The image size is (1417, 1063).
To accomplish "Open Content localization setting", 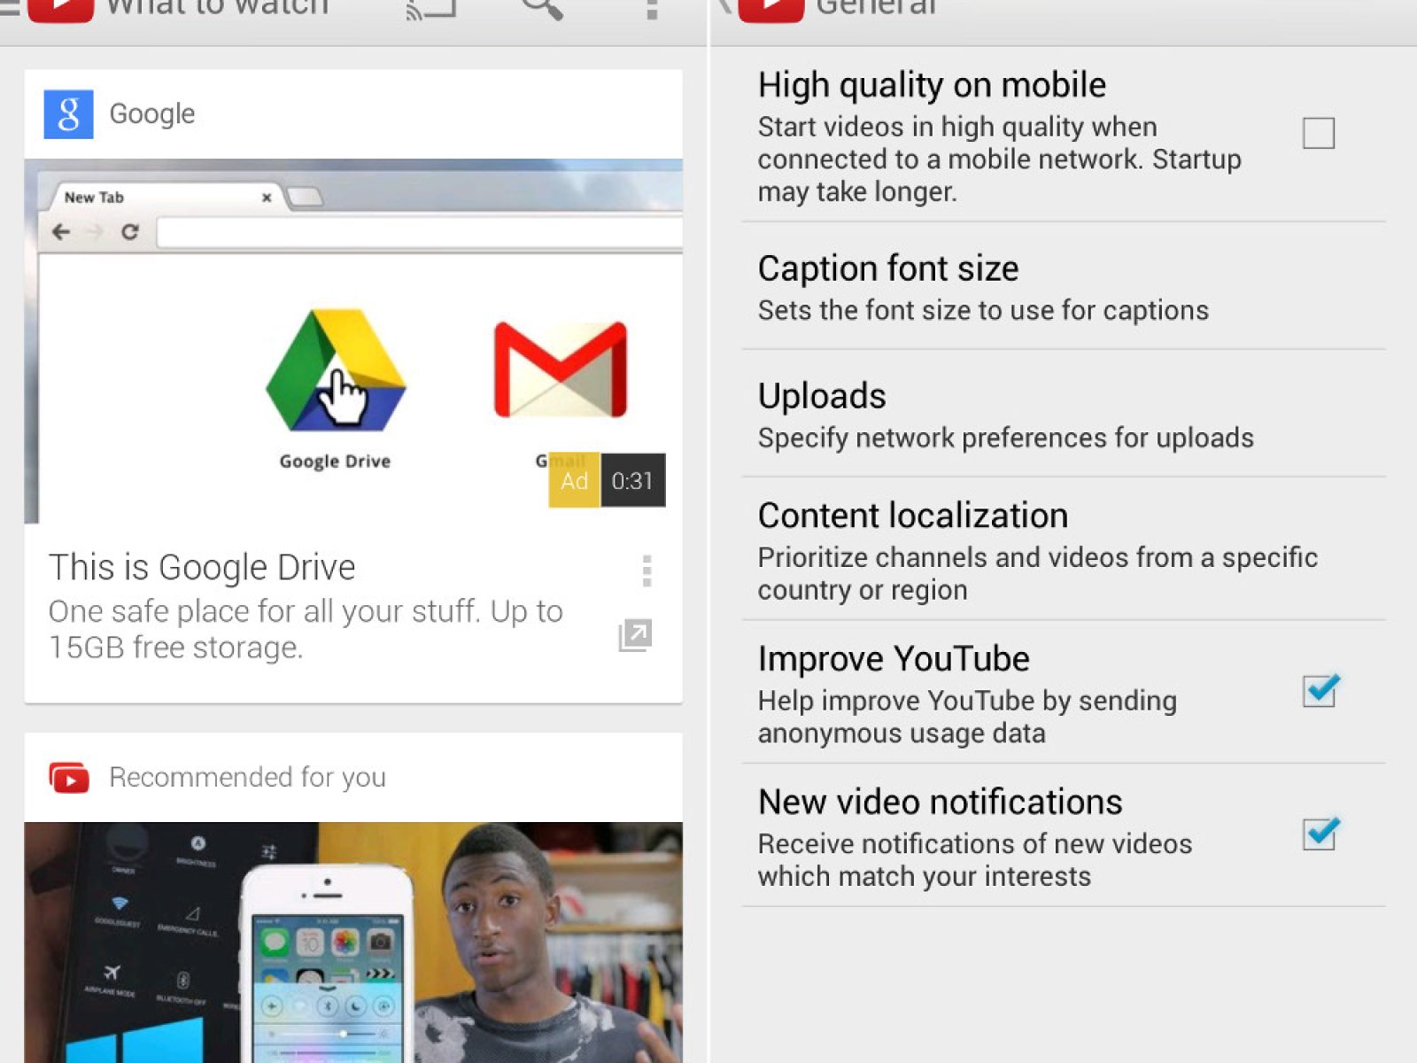I will (x=1064, y=549).
